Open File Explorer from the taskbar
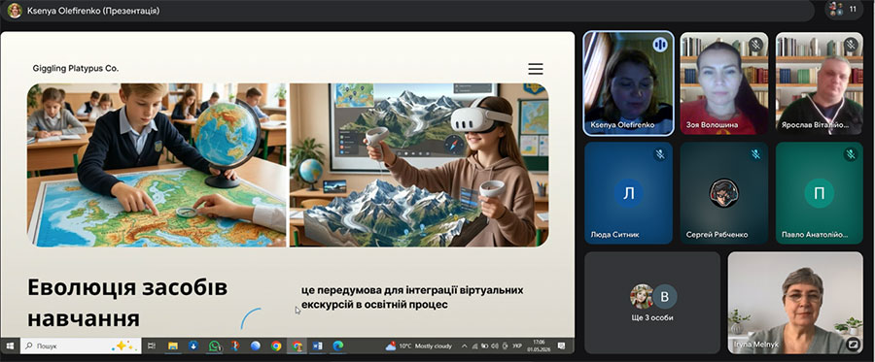875x362 pixels. coord(173,346)
